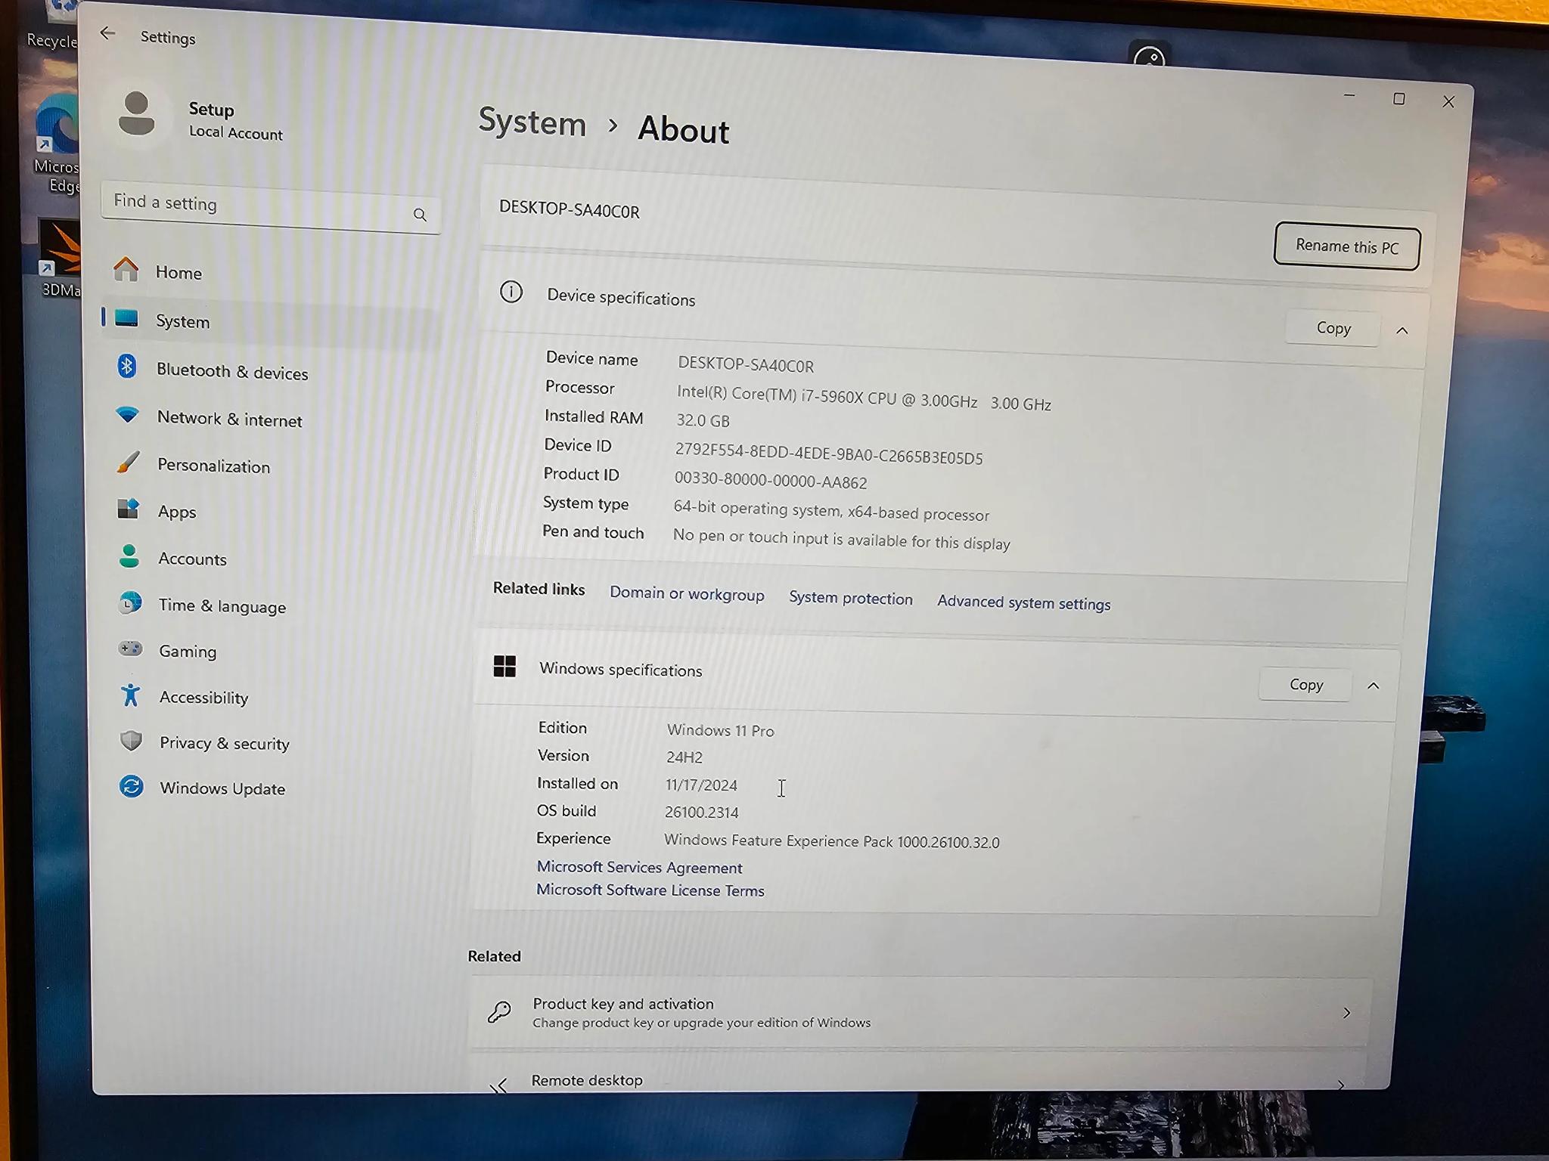The height and width of the screenshot is (1161, 1549).
Task: Open Gaming settings
Action: (270, 651)
